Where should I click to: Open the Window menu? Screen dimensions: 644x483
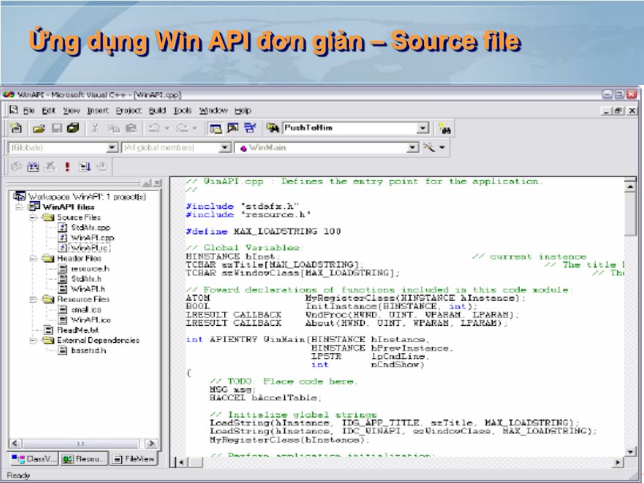[214, 111]
